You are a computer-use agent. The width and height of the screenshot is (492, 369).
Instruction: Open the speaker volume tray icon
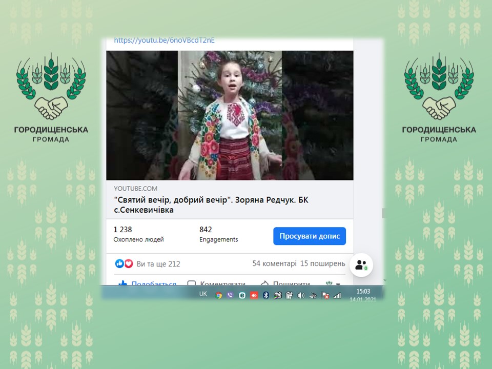301,295
